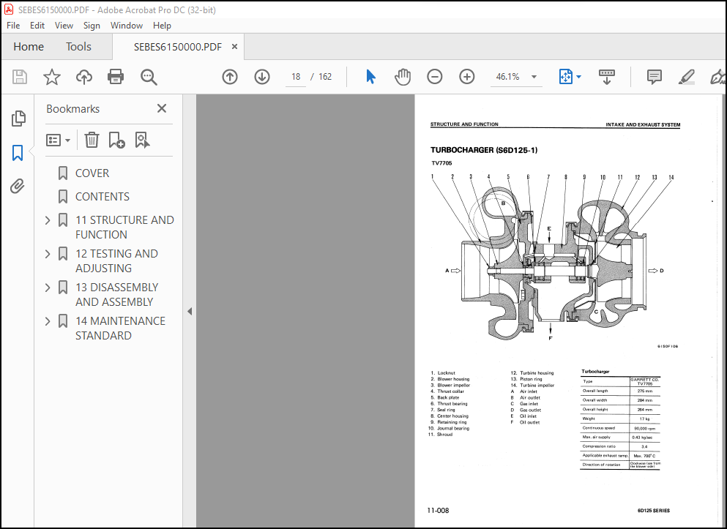Go to previous page arrow
Image resolution: width=727 pixels, height=529 pixels.
click(229, 76)
